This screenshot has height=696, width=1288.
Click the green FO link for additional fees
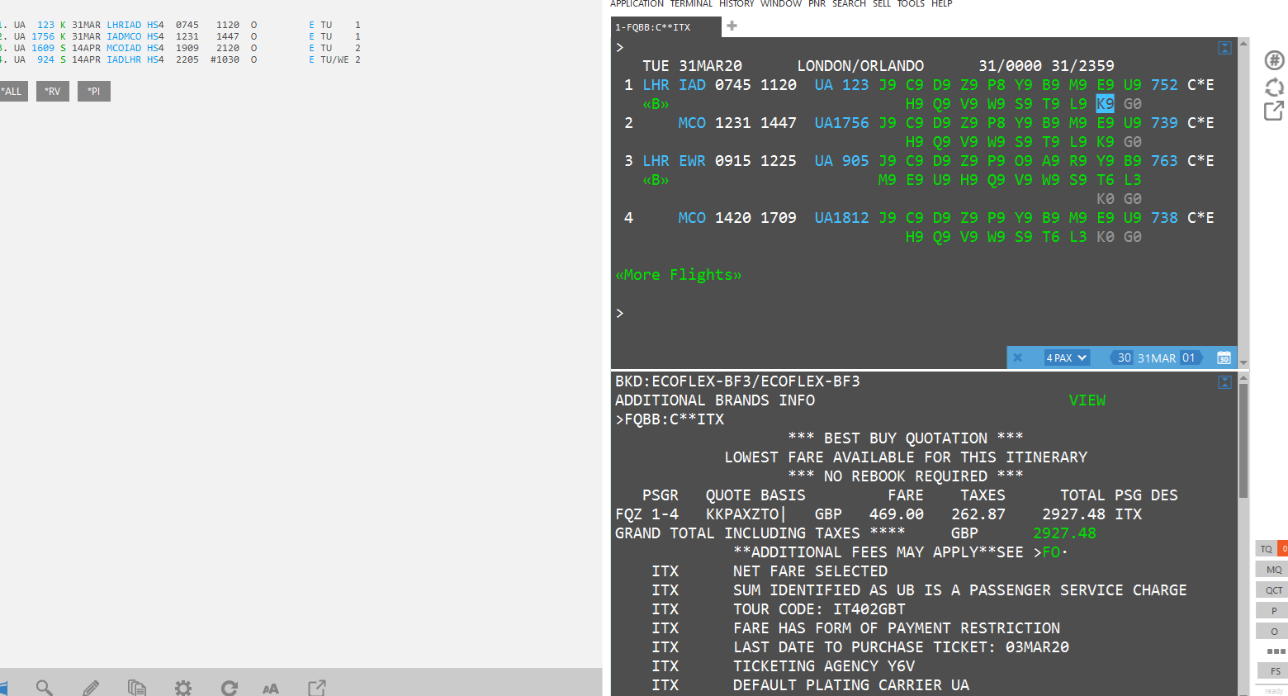[1051, 552]
